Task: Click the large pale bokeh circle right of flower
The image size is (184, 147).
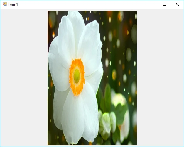Action: pos(129,54)
